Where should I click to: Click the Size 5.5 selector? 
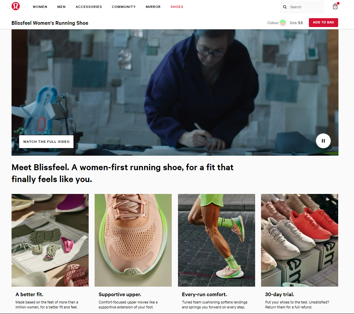(296, 23)
